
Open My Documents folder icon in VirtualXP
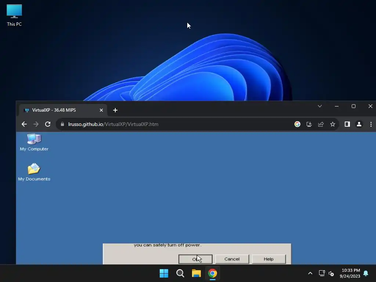pos(34,172)
